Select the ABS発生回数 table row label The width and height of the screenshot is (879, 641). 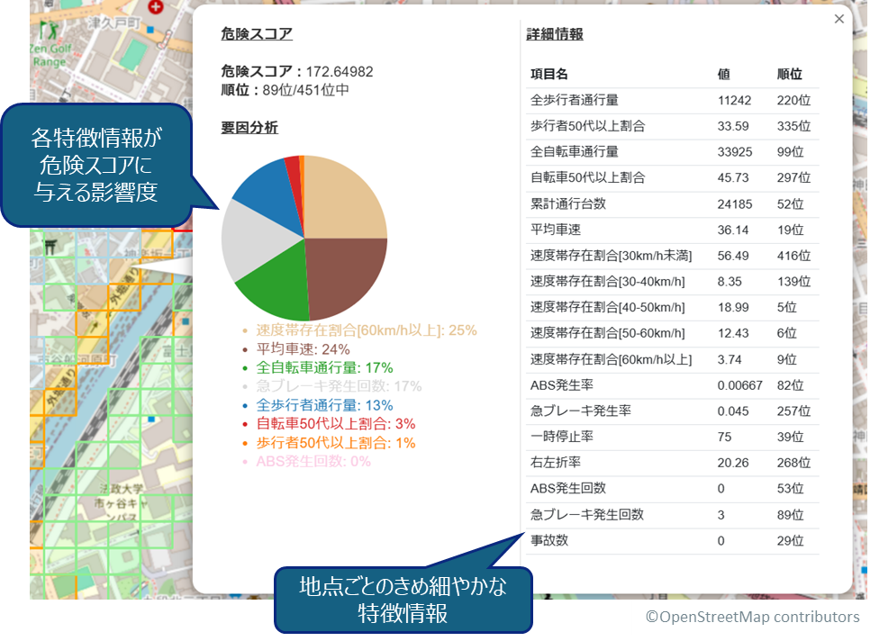(x=568, y=488)
